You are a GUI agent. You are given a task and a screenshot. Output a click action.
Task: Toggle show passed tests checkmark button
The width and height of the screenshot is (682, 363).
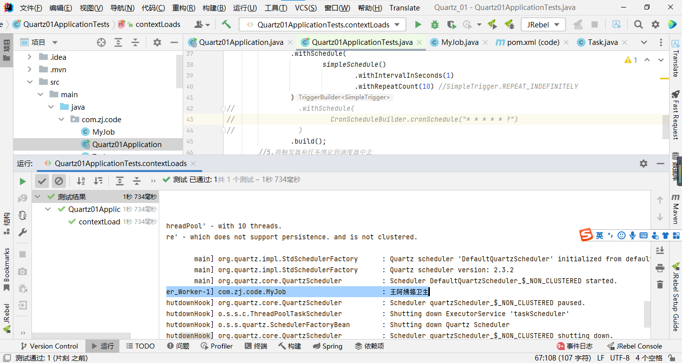42,181
